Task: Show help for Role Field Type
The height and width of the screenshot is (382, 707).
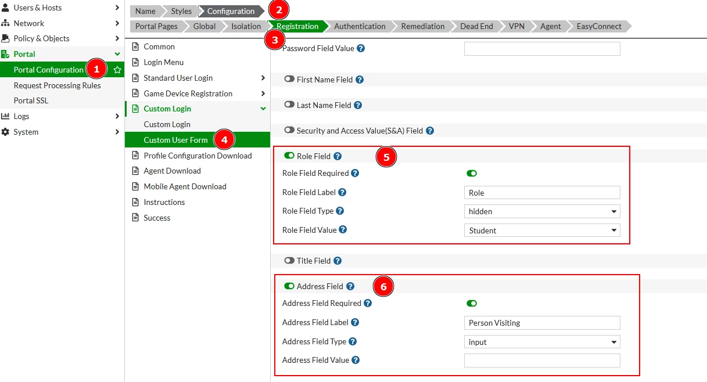Action: point(340,211)
